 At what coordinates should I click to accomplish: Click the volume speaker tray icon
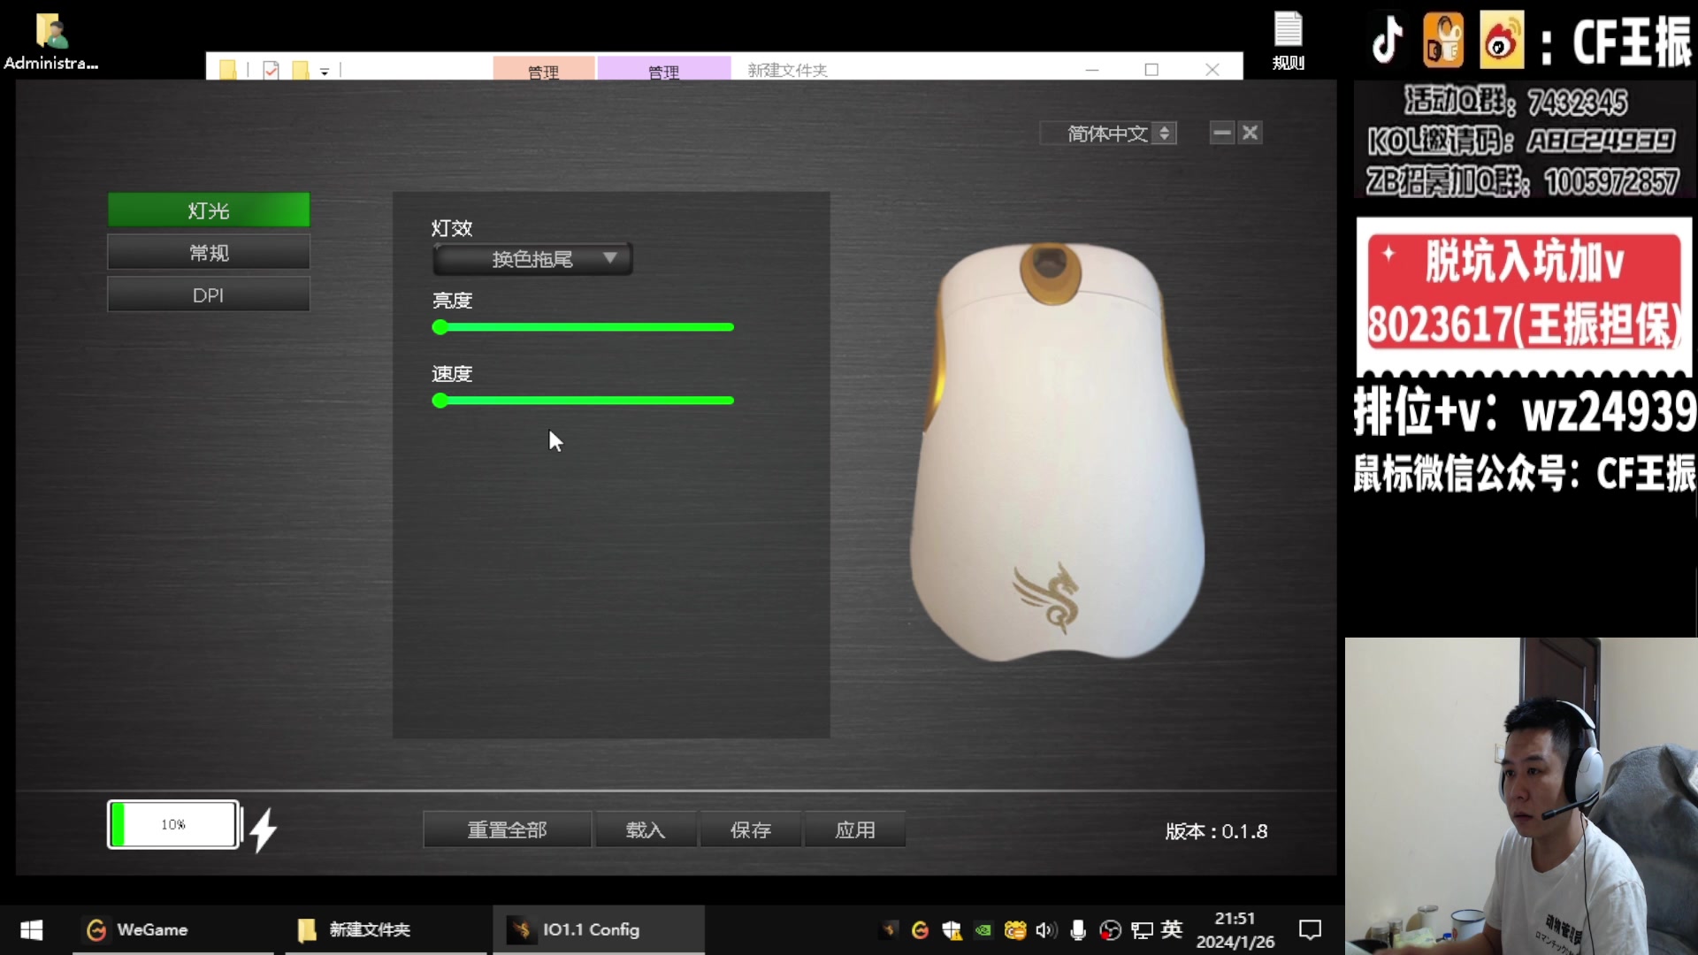[x=1046, y=930]
